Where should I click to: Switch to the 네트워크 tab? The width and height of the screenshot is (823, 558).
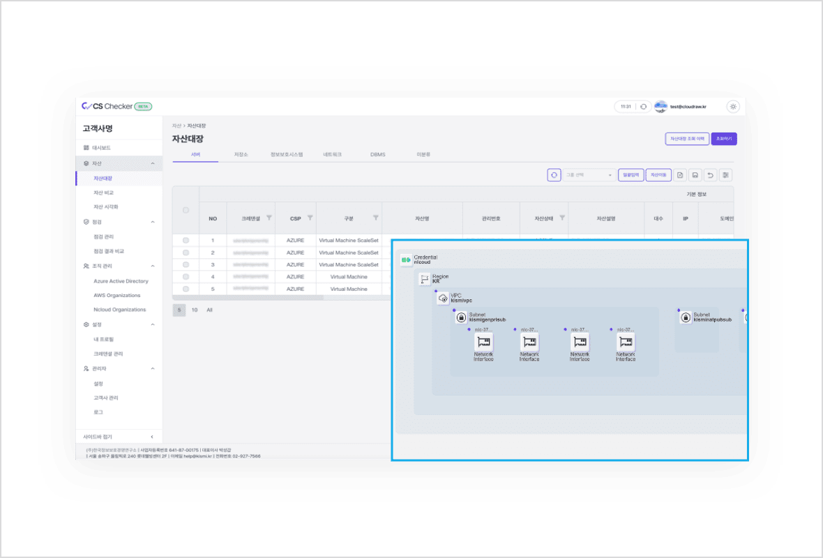[332, 154]
